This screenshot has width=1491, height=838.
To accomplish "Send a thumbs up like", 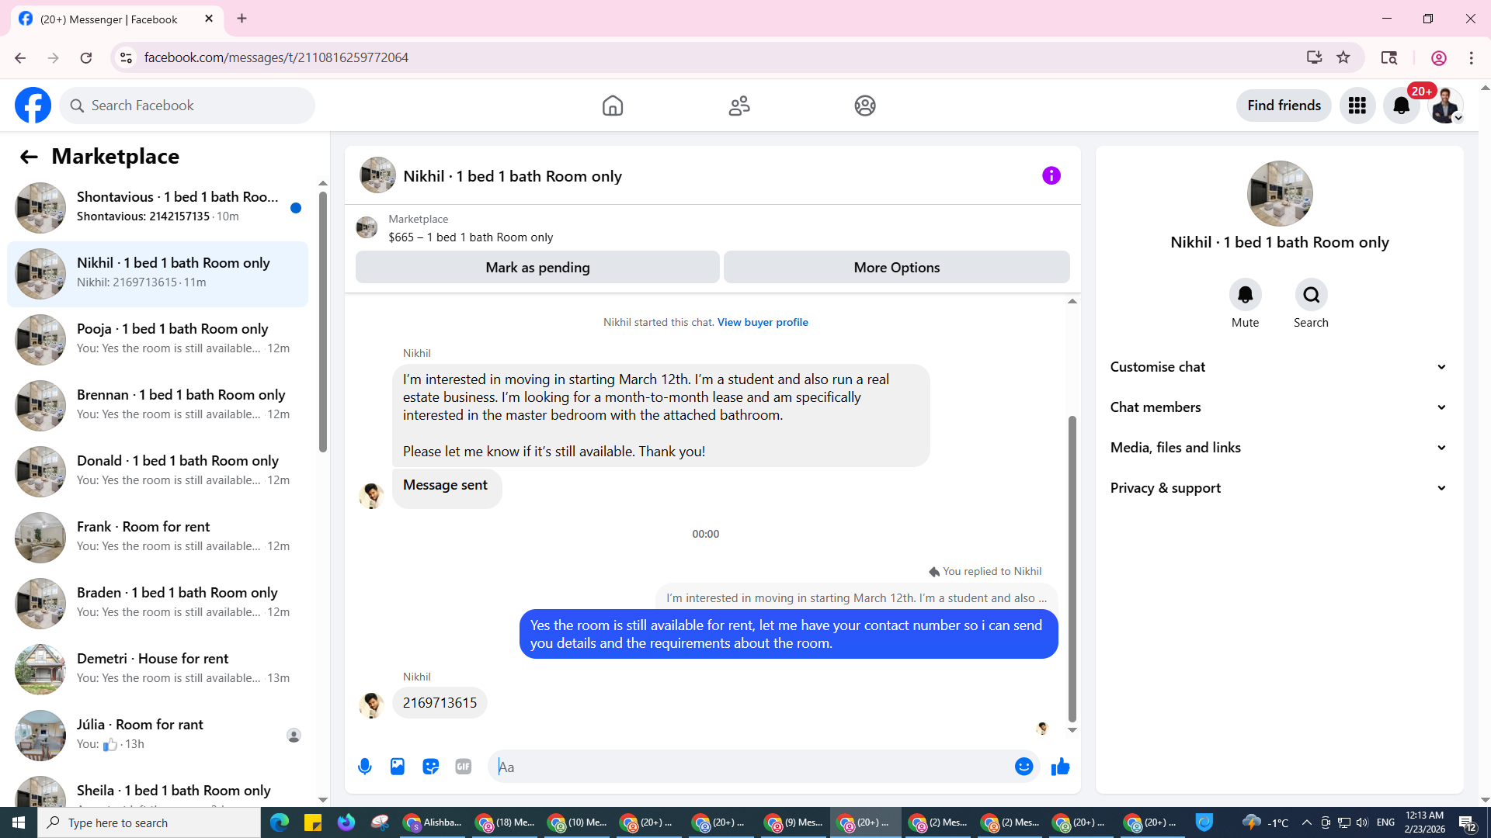I will (x=1061, y=767).
